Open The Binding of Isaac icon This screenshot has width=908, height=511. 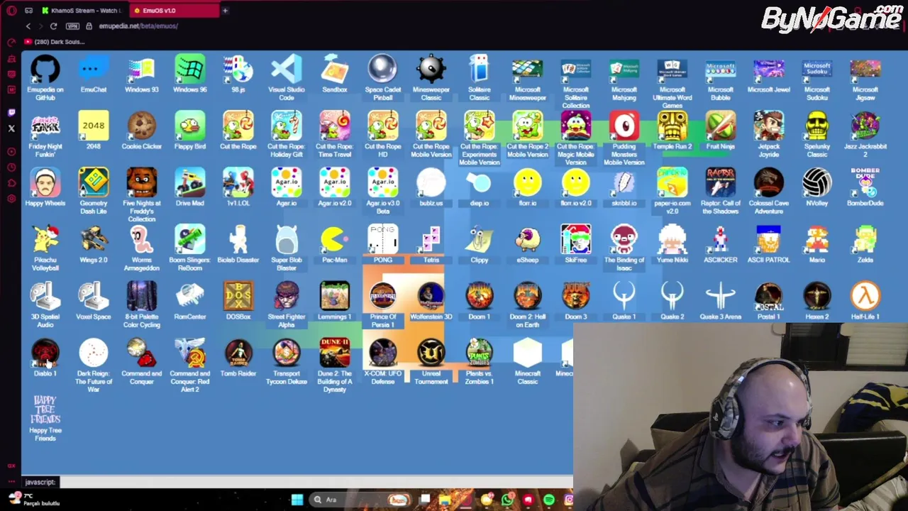click(x=624, y=247)
